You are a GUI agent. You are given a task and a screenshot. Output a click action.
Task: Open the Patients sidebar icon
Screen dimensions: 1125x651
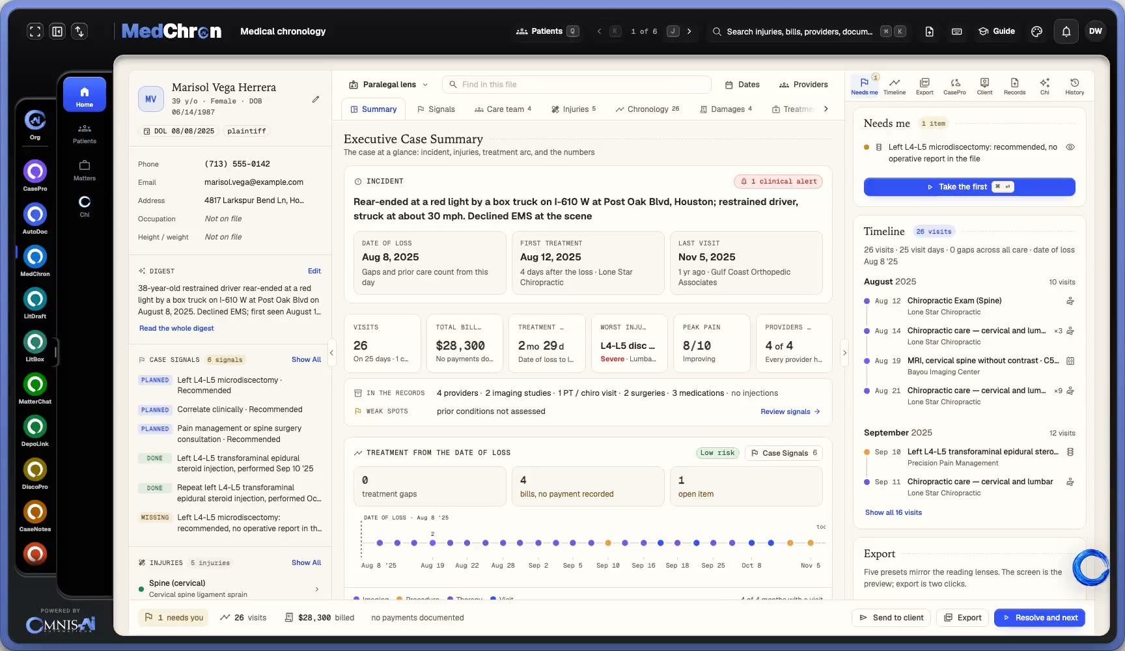(84, 133)
